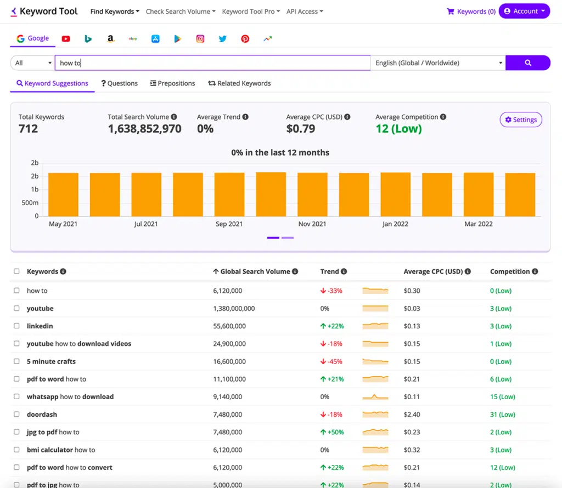The image size is (562, 488).
Task: Open eBay keyword research
Action: (132, 38)
